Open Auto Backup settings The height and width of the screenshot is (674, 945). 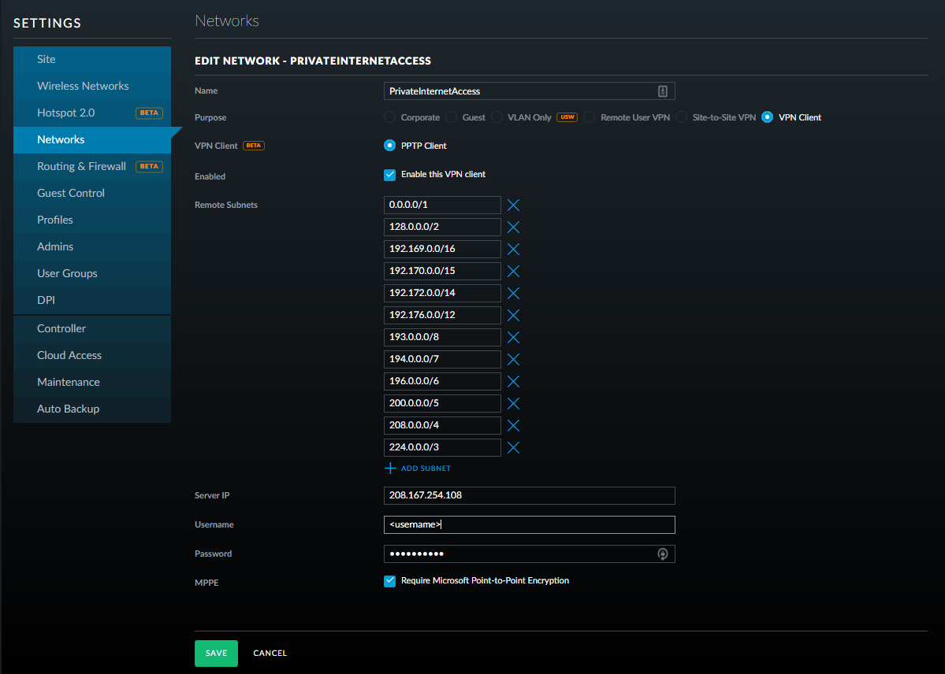(92, 409)
